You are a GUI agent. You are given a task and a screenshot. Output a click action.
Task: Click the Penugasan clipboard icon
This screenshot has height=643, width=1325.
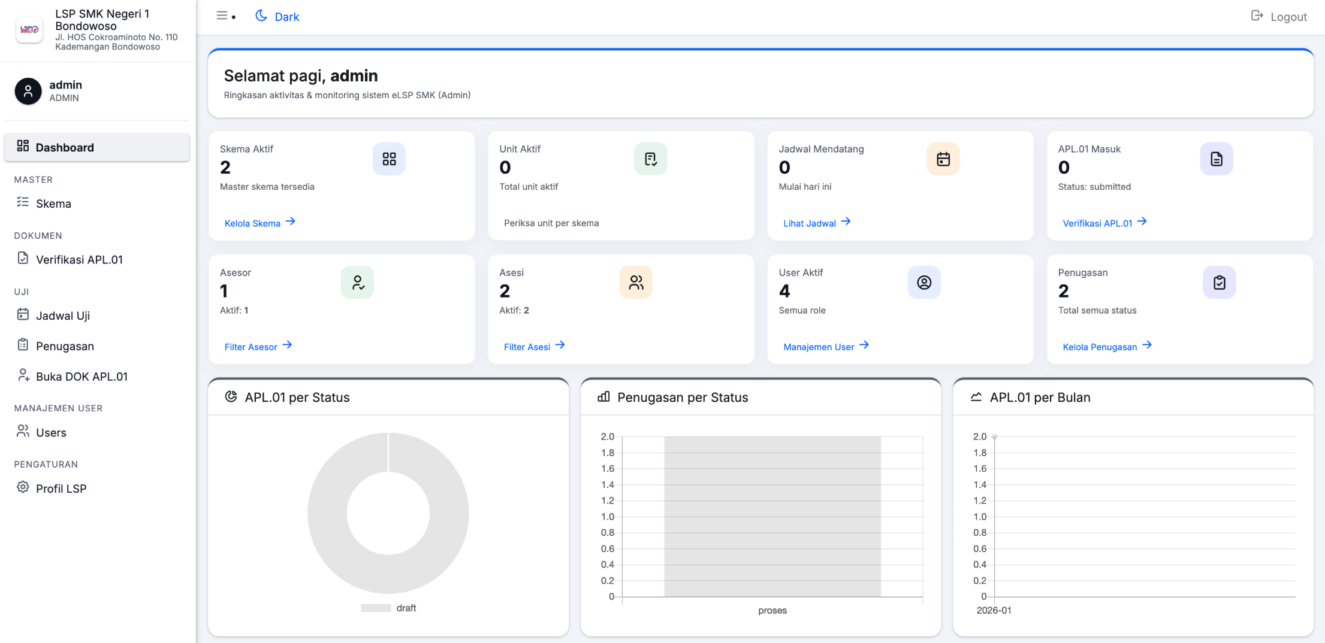click(x=1219, y=283)
